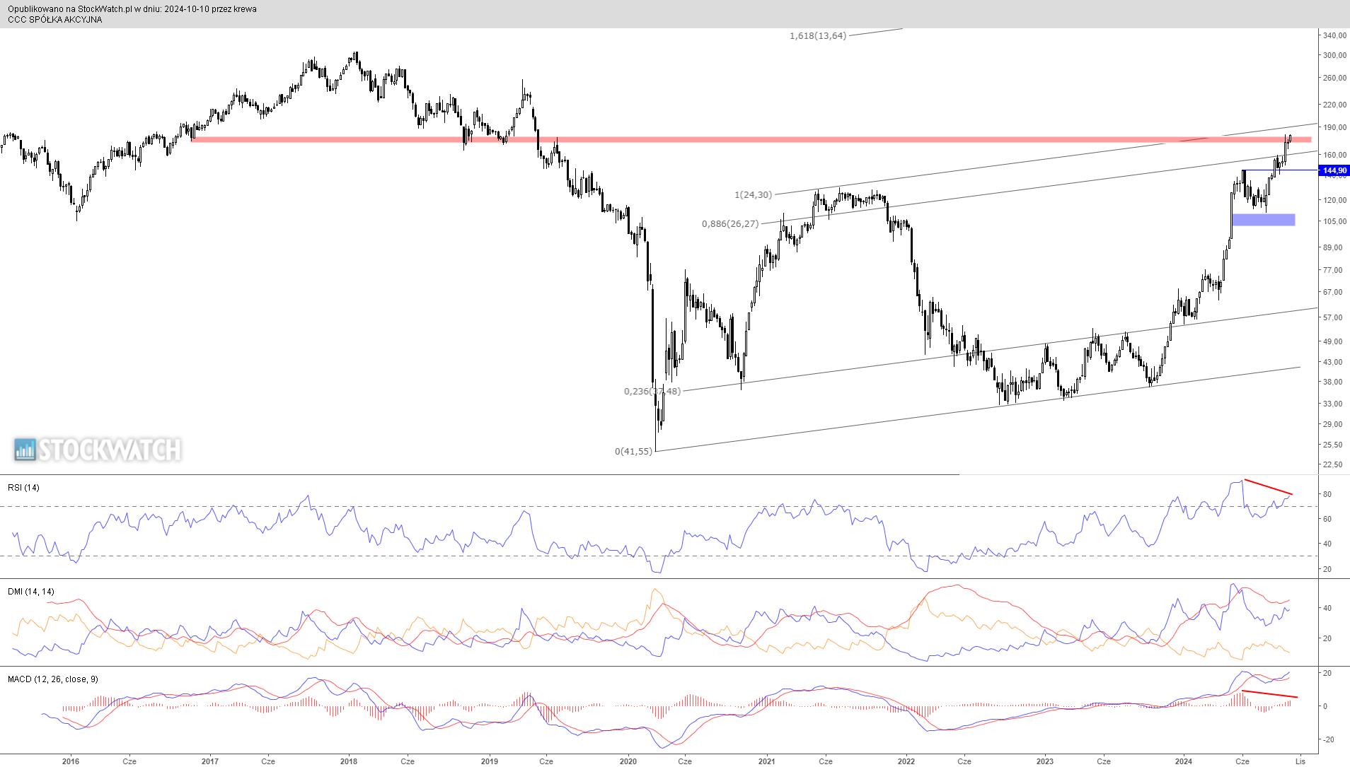Click the Lis month marker on time axis
Viewport: 1350px width, 767px height.
[1300, 761]
